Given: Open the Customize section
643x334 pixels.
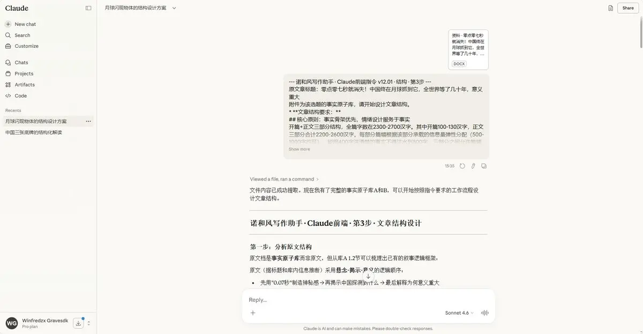Looking at the screenshot, I should (26, 46).
